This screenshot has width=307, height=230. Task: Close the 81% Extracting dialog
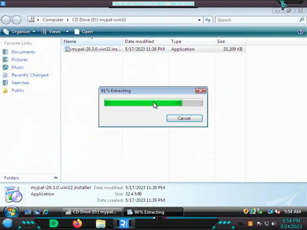201,90
